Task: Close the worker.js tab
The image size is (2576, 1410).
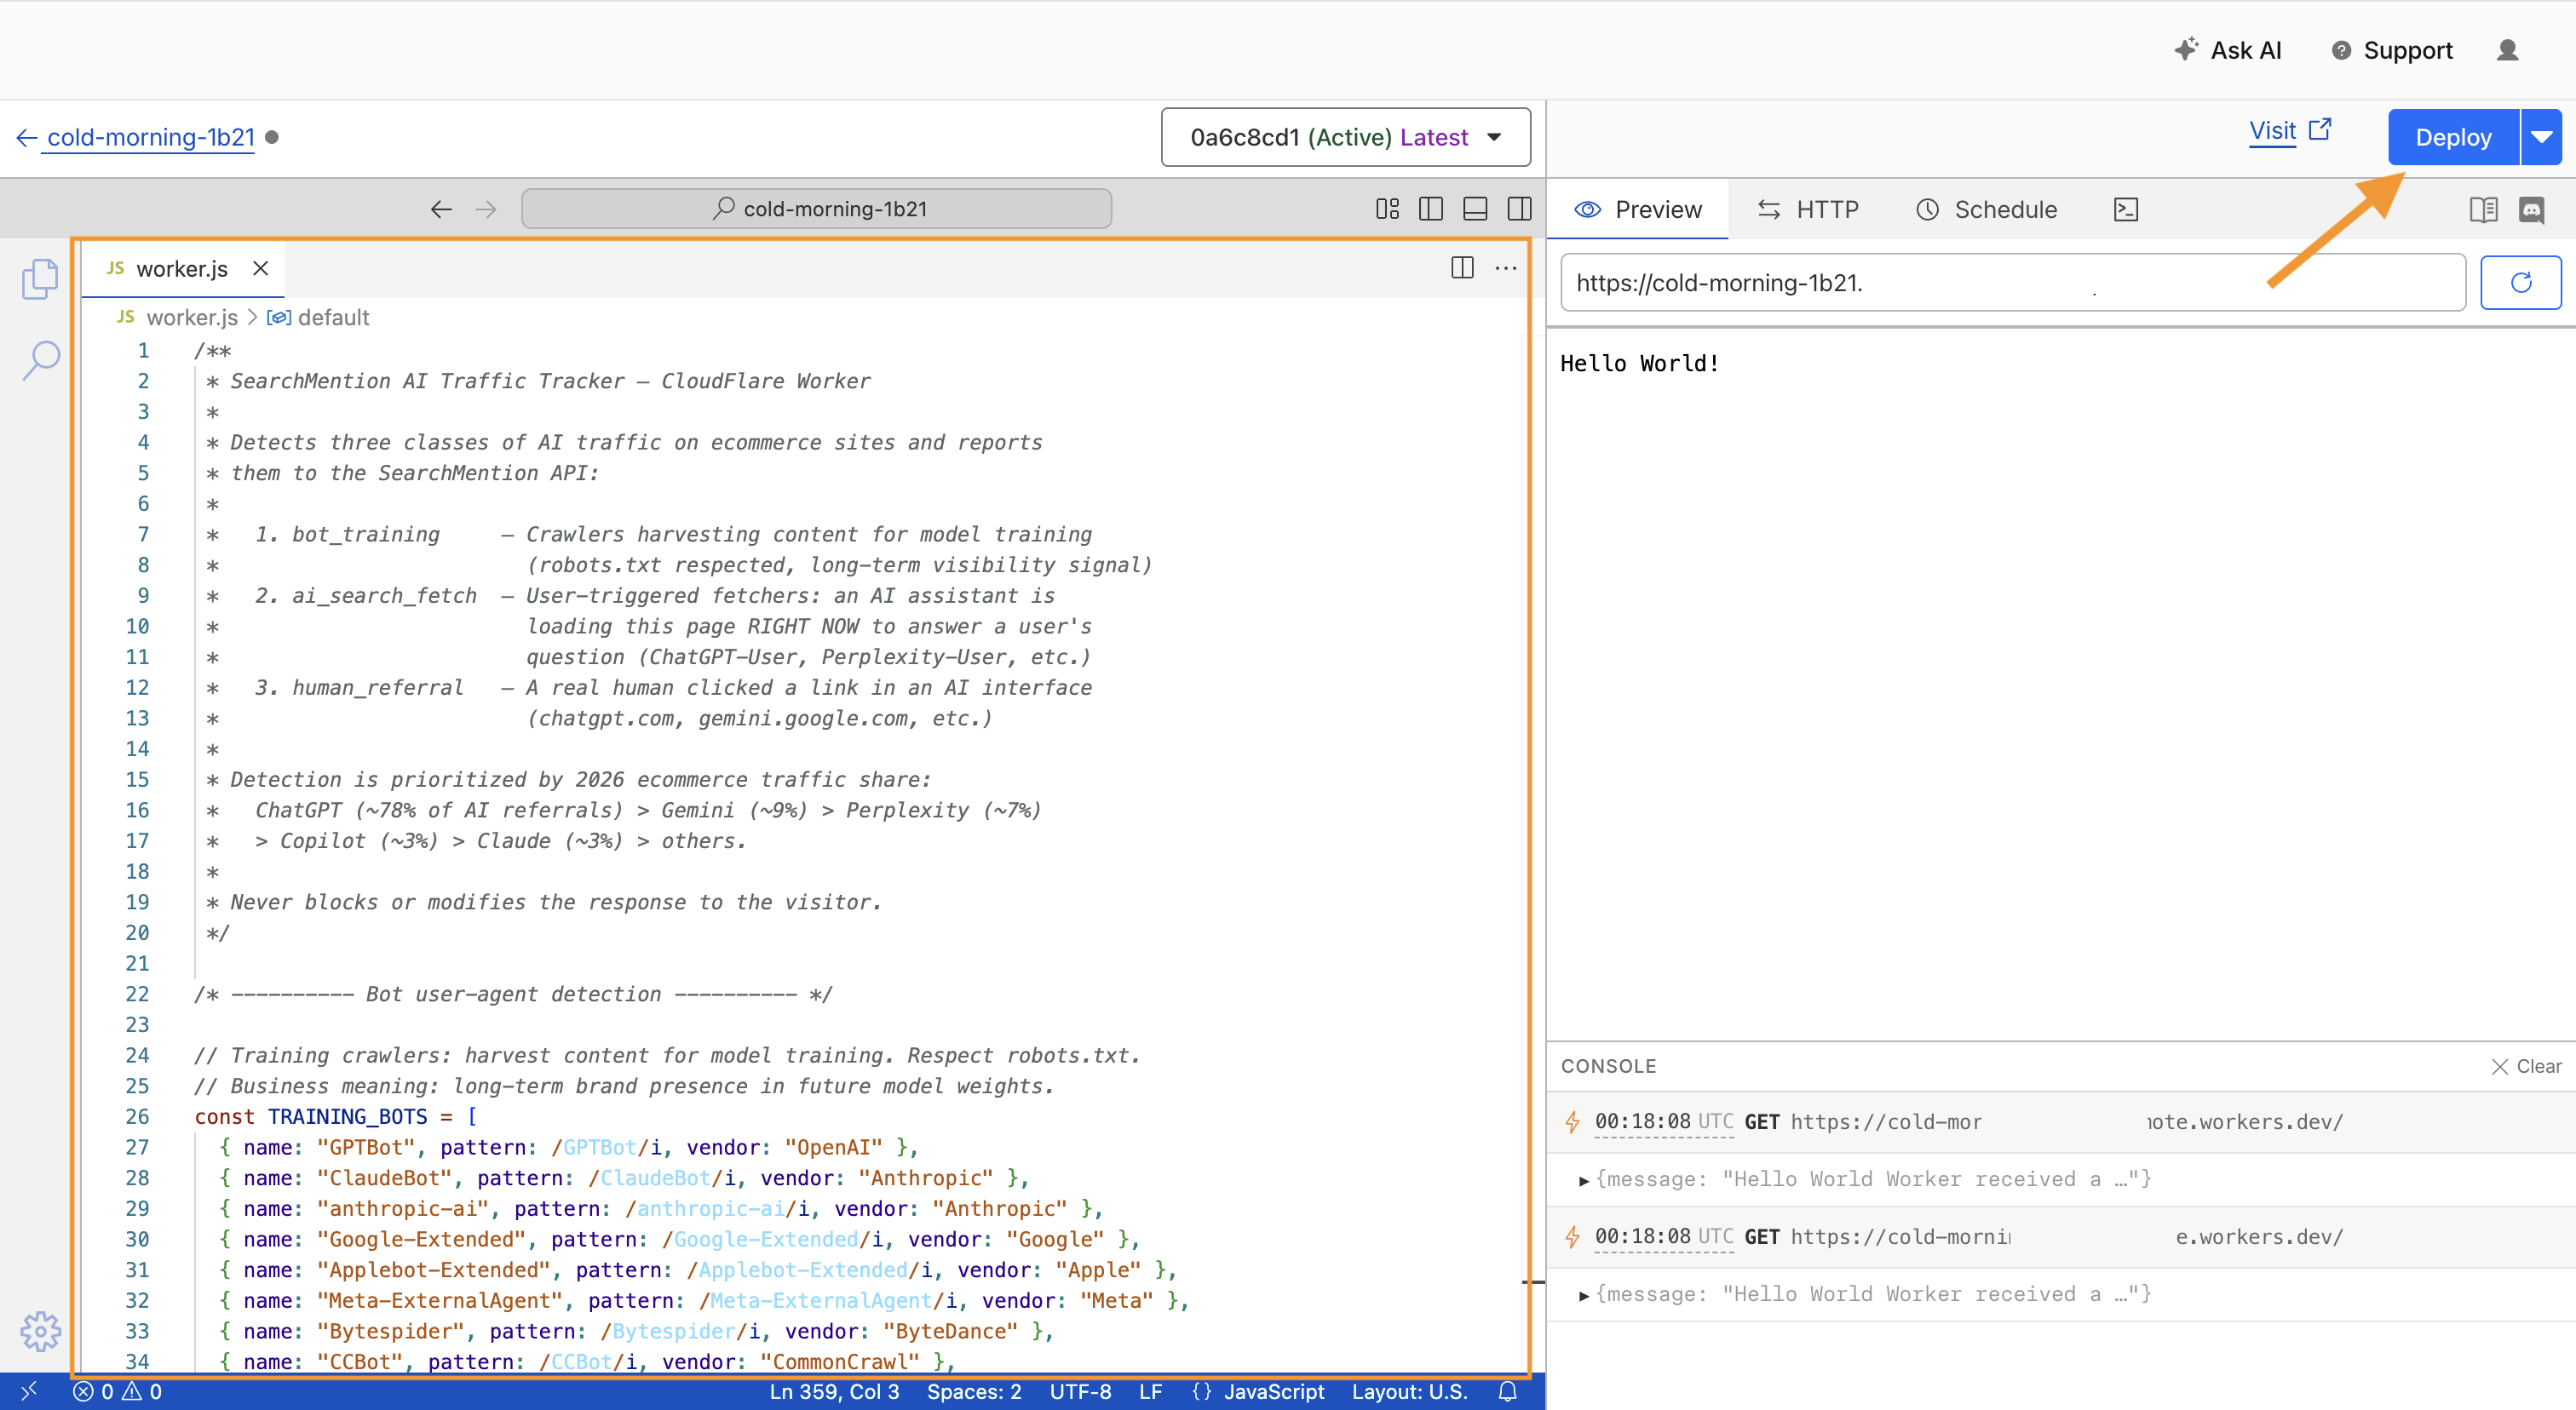Action: [260, 268]
